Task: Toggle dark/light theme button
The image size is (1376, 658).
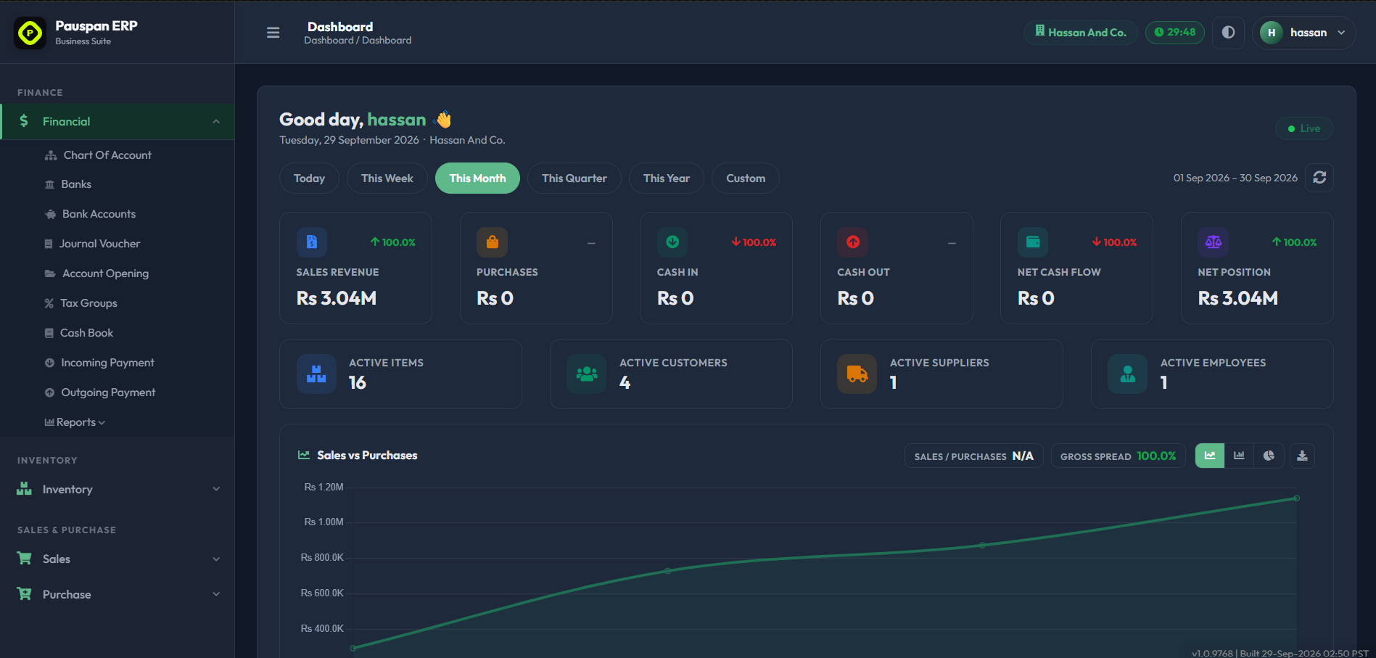Action: tap(1228, 33)
